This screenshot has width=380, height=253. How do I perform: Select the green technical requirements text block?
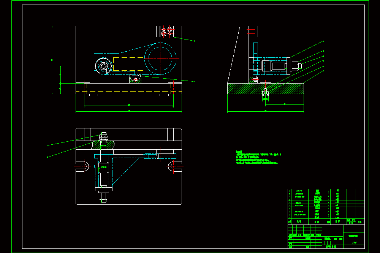tap(258, 157)
